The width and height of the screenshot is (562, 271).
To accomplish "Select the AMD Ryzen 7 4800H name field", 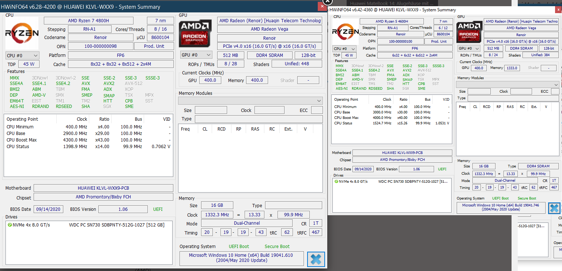I will click(88, 21).
